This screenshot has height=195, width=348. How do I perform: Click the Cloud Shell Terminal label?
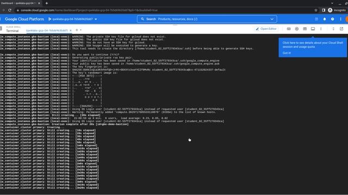[x=13, y=31]
